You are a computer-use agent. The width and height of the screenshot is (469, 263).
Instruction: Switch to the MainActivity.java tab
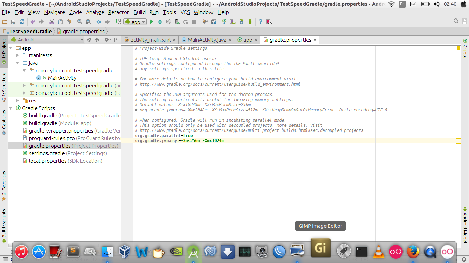pyautogui.click(x=206, y=39)
